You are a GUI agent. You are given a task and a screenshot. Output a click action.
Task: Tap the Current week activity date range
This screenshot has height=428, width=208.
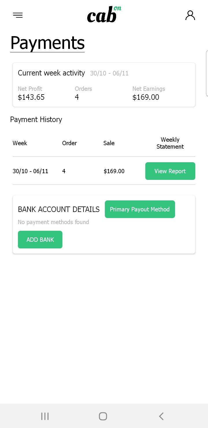coord(109,73)
